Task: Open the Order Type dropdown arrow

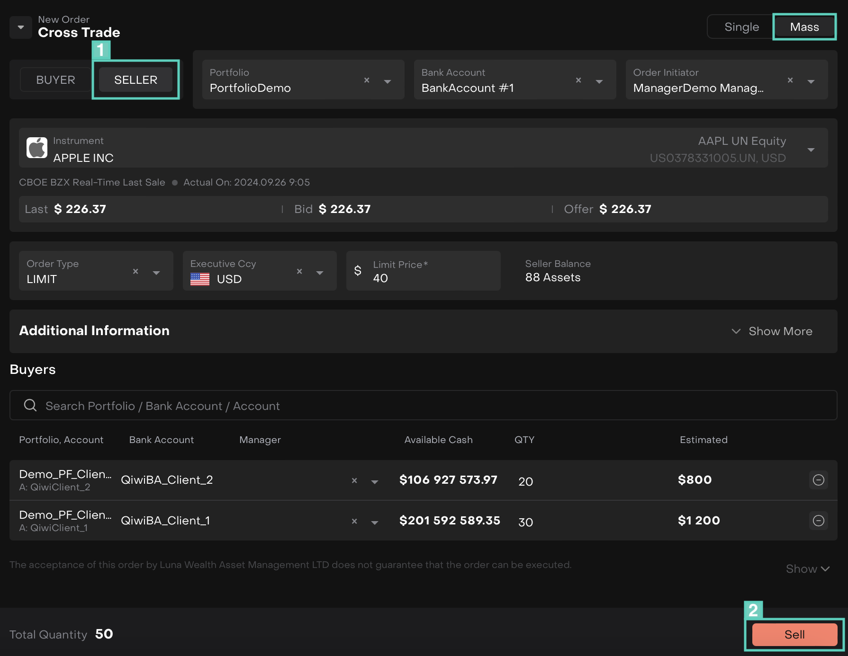Action: click(x=156, y=273)
